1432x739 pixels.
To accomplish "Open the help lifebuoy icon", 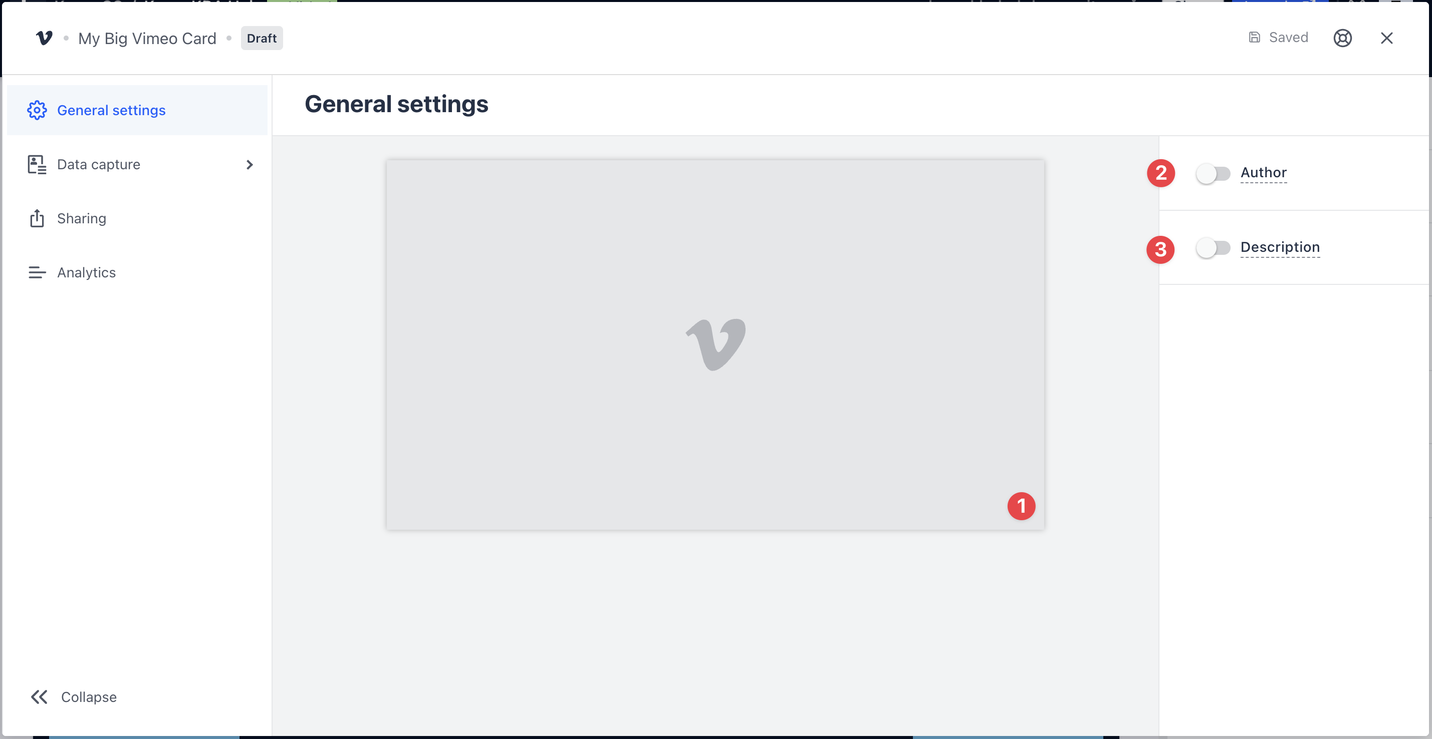I will point(1342,38).
